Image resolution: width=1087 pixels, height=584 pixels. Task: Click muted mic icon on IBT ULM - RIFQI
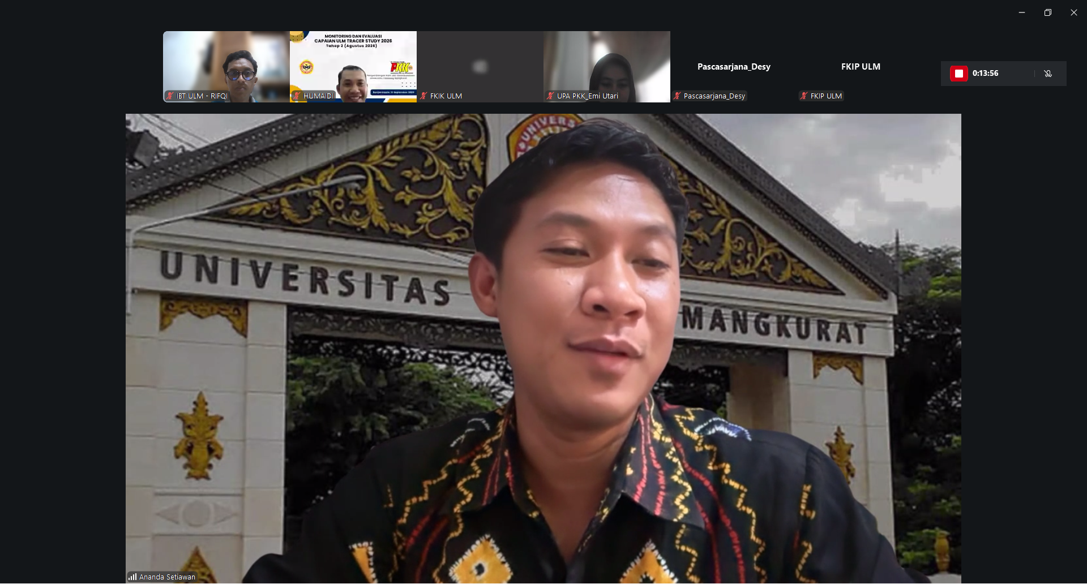coord(170,96)
